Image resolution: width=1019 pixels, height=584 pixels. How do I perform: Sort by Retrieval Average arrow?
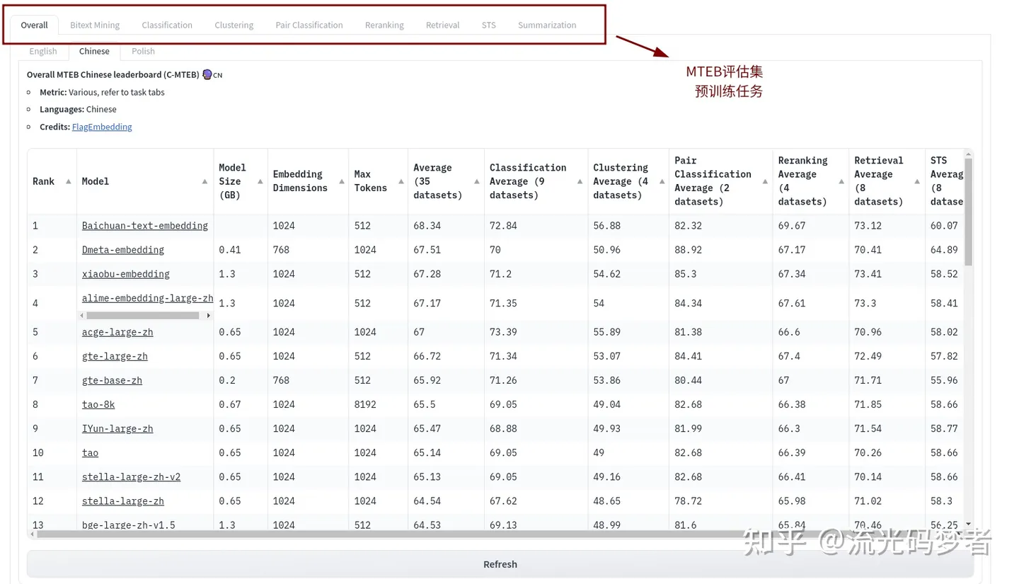click(x=916, y=181)
